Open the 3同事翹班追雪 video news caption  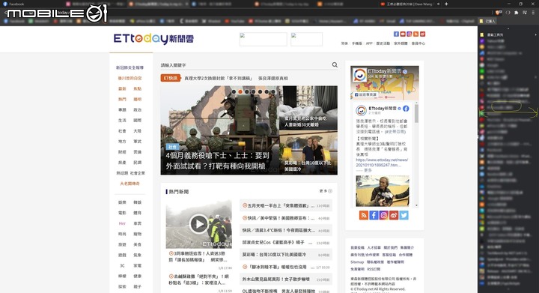pyautogui.click(x=198, y=256)
